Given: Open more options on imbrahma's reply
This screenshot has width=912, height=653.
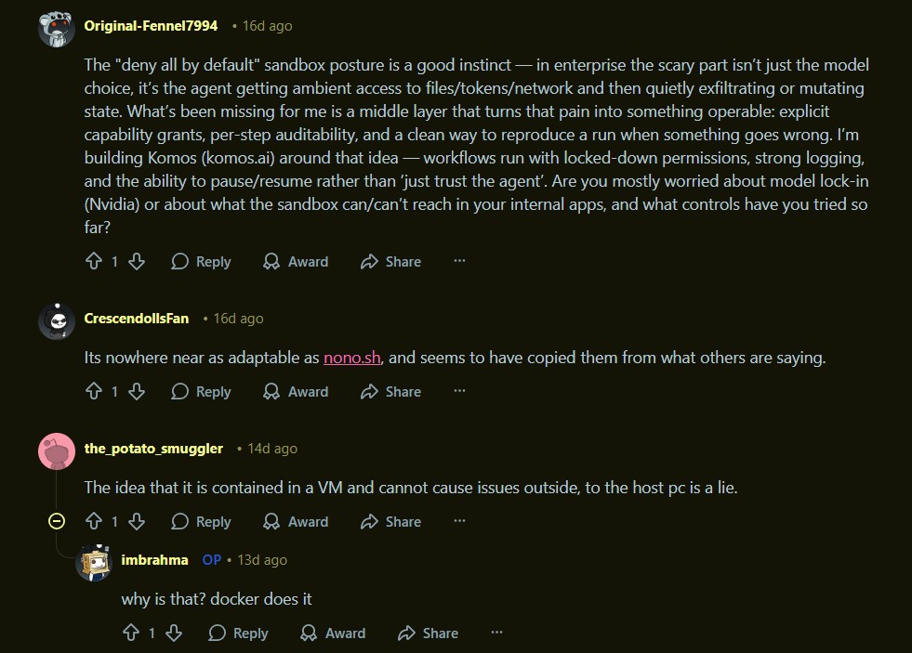Looking at the screenshot, I should tap(496, 633).
